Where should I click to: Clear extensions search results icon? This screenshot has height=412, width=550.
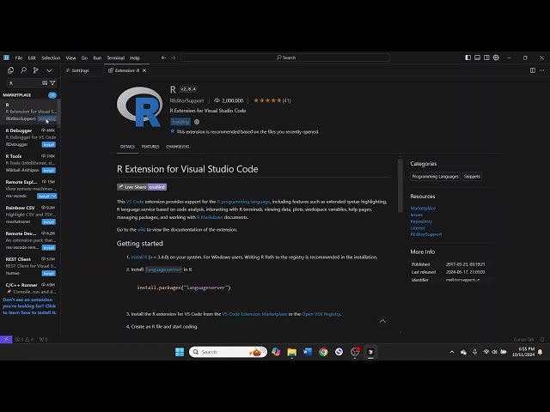pyautogui.click(x=45, y=83)
